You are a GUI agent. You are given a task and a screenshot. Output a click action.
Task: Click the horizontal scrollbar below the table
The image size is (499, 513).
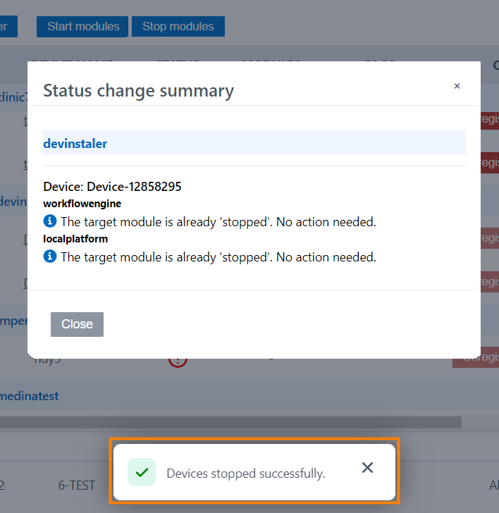(x=230, y=422)
